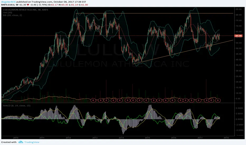Viewport: 246px width, 145px height.
Task: Click the 2015 year label on time axis
Action: (148, 138)
